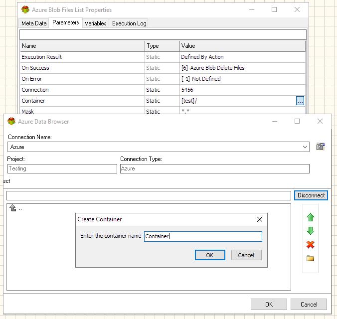337x319 pixels.
Task: Click the yellow new folder icon
Action: [310, 258]
